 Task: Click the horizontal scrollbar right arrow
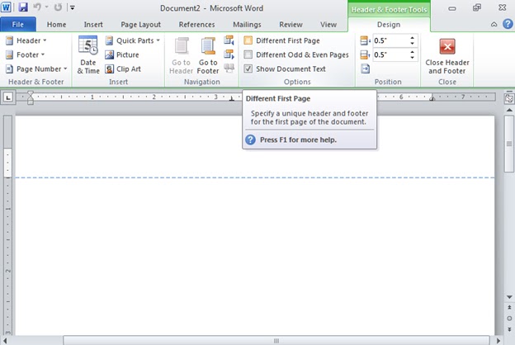point(498,341)
